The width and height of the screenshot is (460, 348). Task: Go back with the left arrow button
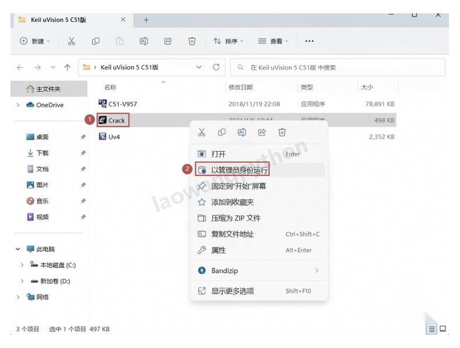pyautogui.click(x=20, y=67)
